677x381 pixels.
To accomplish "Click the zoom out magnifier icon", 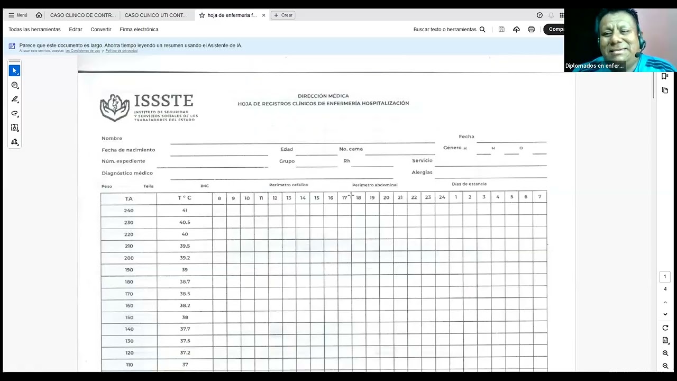I will tap(665, 366).
